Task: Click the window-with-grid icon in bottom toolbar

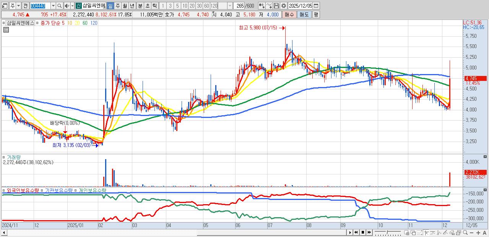Action: [x=406, y=233]
